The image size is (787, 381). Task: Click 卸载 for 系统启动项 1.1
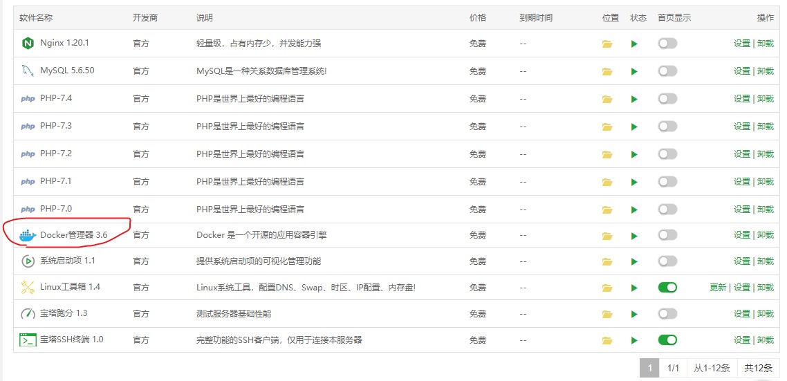pos(766,261)
